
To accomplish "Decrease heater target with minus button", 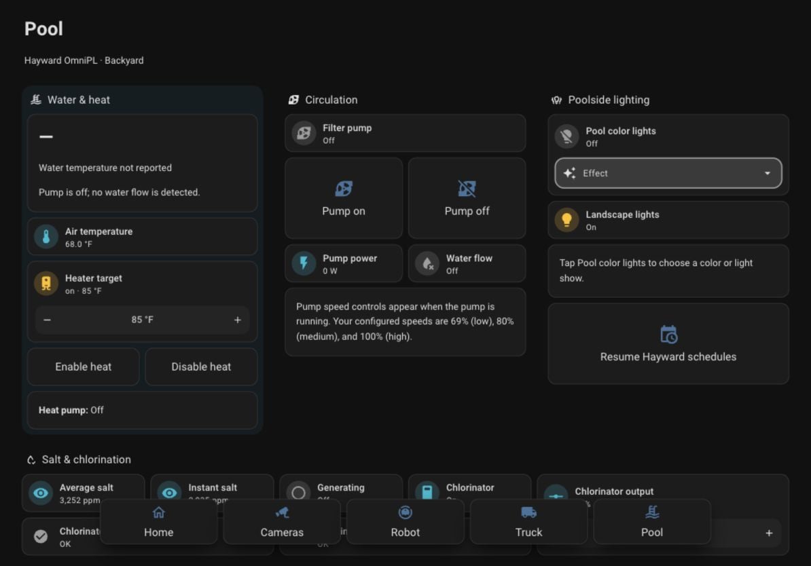I will [47, 320].
